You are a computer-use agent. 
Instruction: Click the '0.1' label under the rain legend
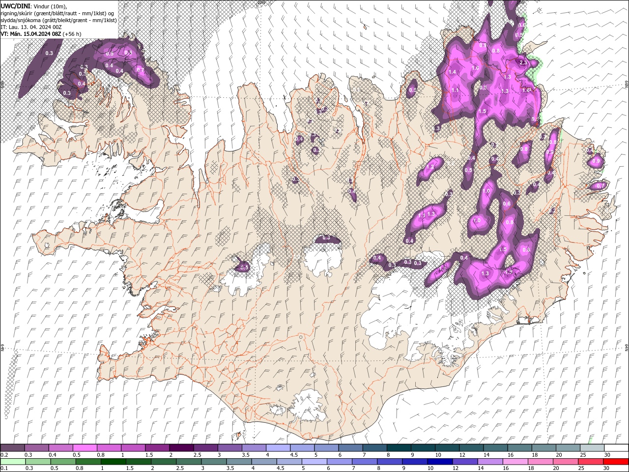[x=4, y=469]
